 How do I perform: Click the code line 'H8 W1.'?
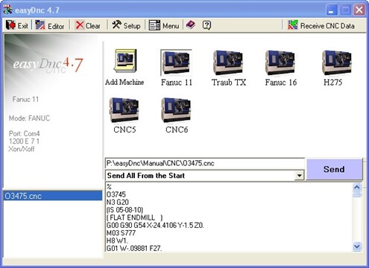click(117, 240)
